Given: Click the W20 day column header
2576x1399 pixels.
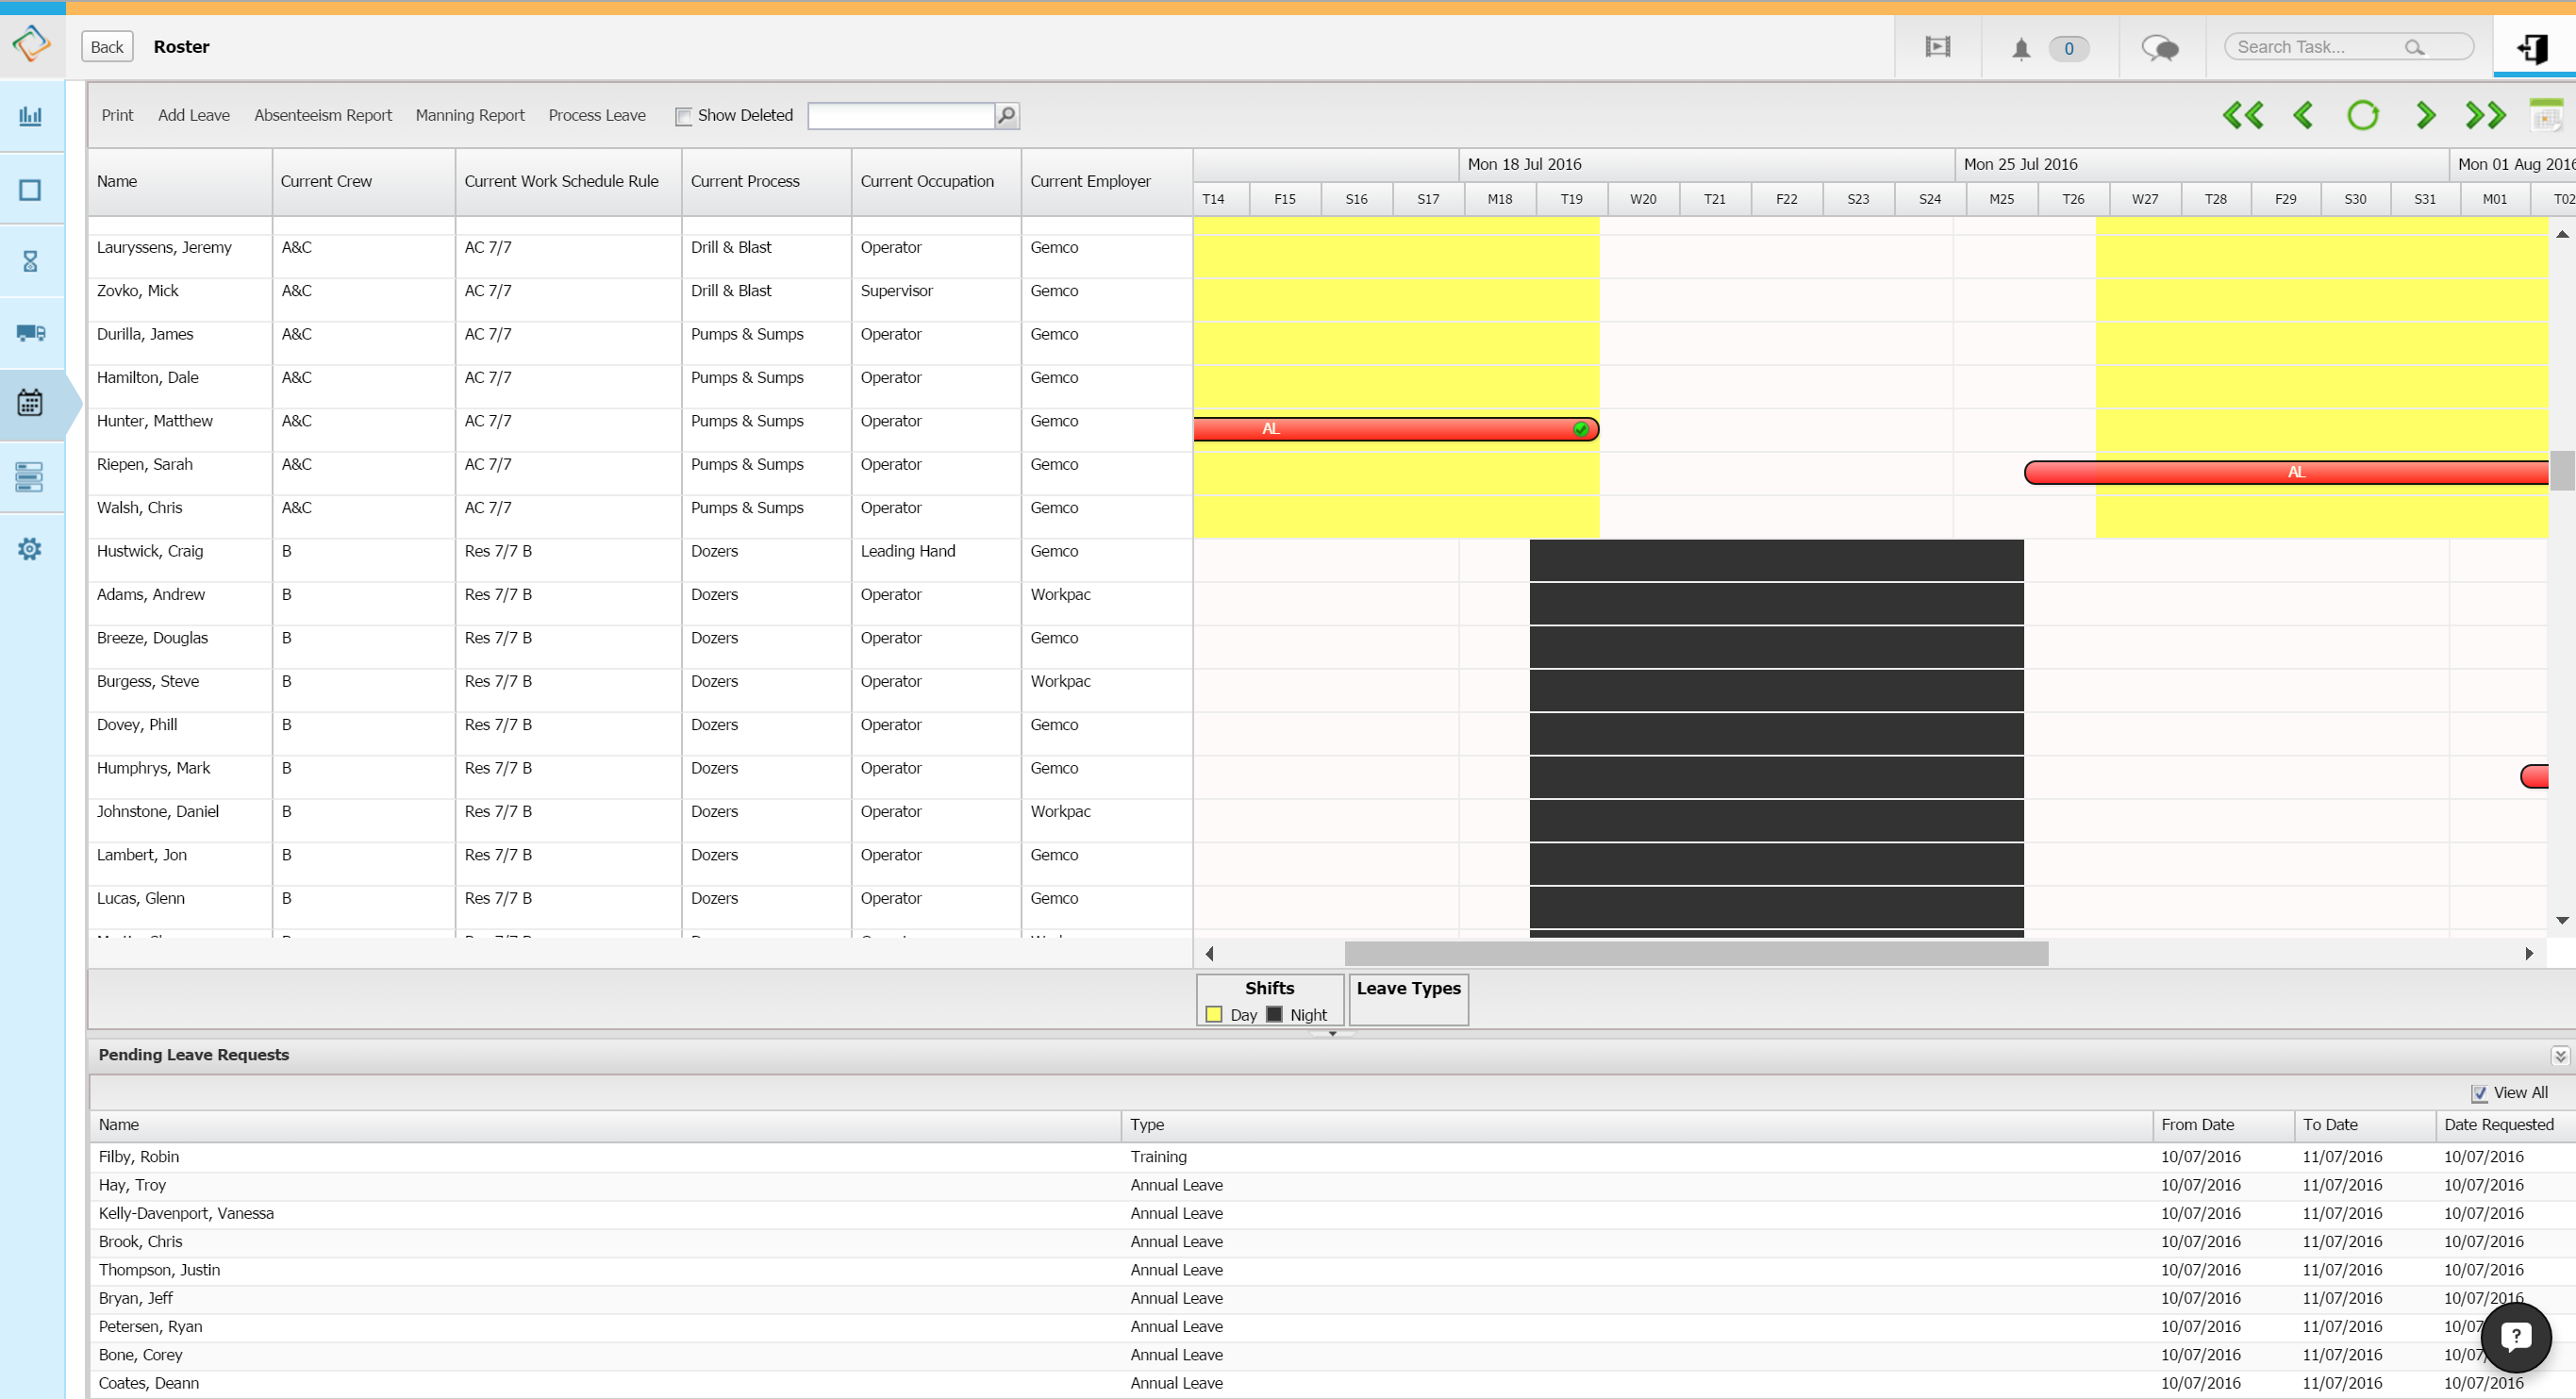Looking at the screenshot, I should 1643,199.
